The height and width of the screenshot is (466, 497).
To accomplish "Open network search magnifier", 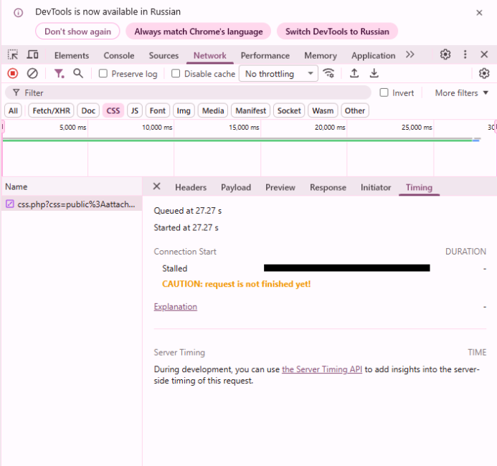I will (x=78, y=74).
